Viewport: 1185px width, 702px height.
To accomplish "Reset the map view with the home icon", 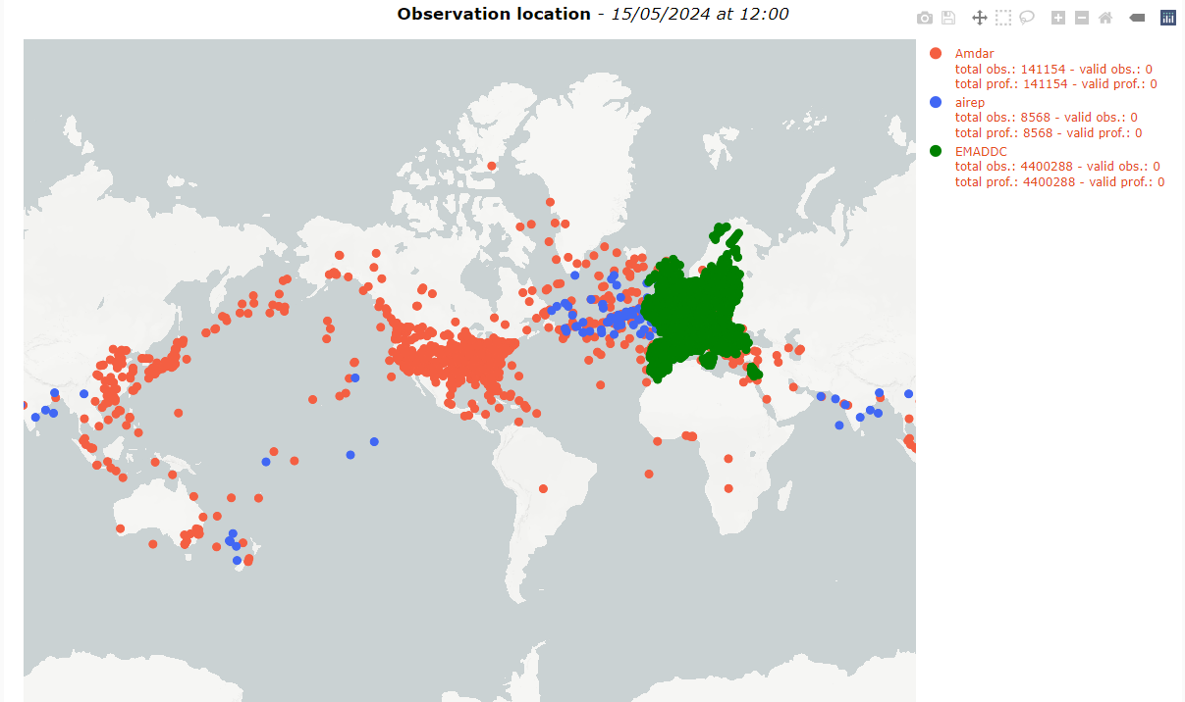I will (1105, 18).
